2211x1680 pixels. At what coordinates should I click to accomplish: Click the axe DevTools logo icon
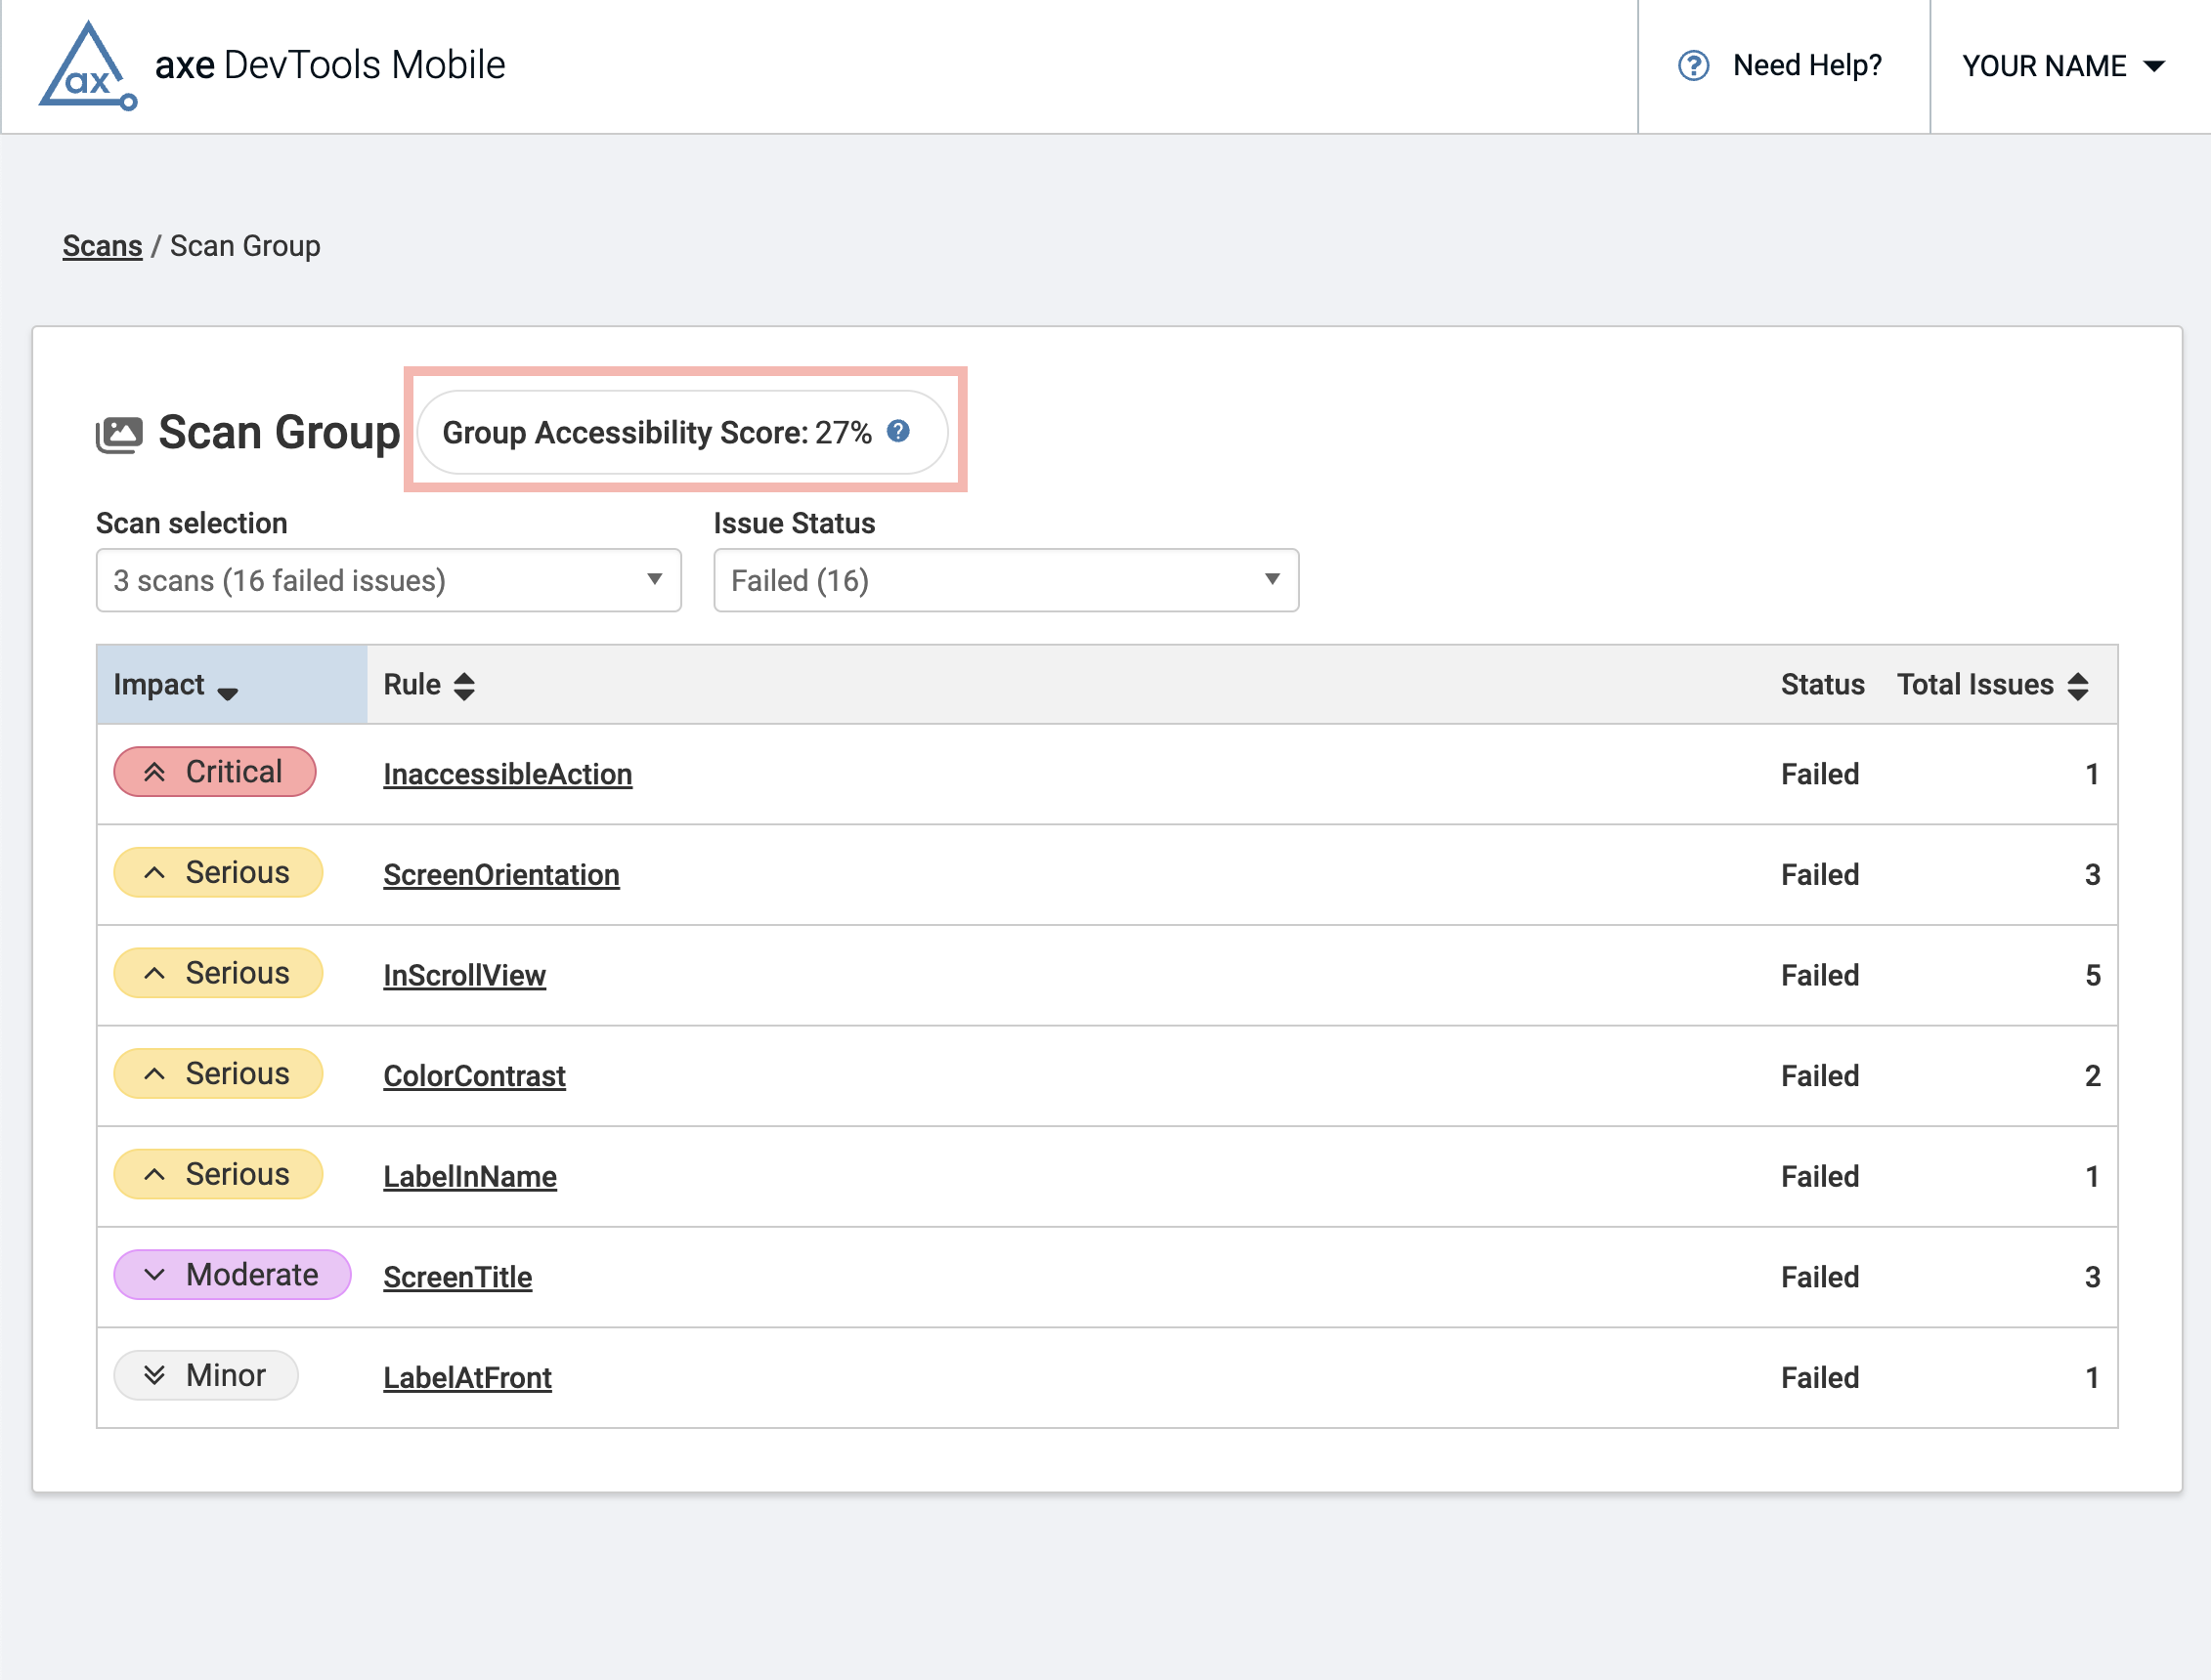click(87, 66)
